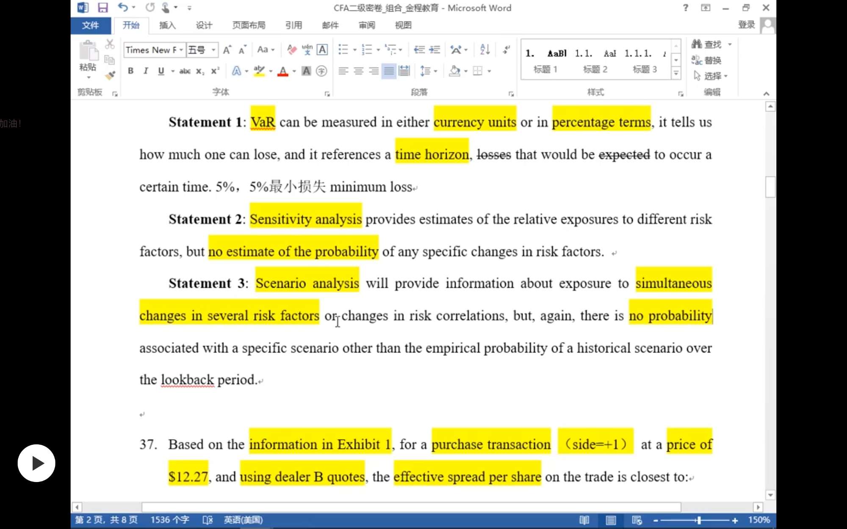Open the 插入 (Insert) ribbon tab

coord(167,25)
